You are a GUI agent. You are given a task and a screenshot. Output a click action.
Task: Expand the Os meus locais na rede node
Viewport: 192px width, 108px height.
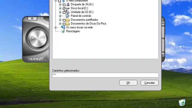55,27
